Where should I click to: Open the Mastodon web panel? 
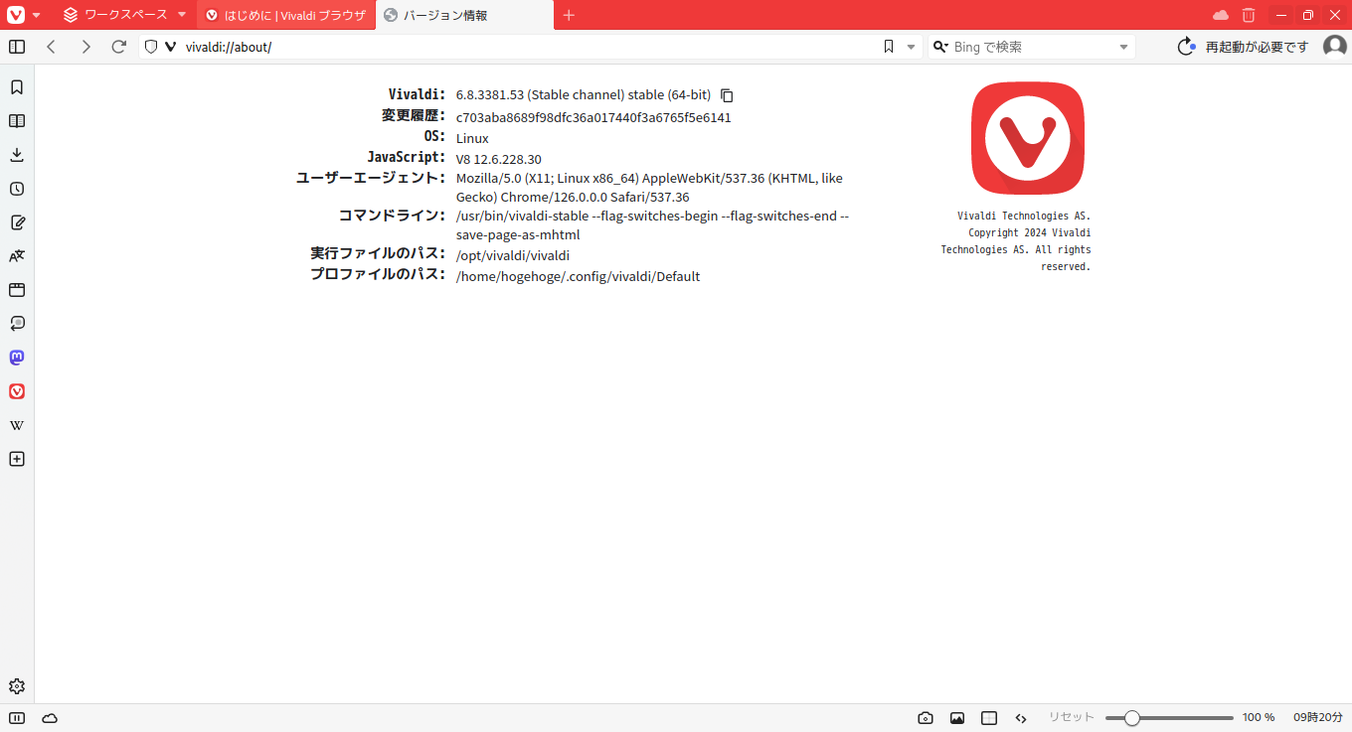coord(17,357)
